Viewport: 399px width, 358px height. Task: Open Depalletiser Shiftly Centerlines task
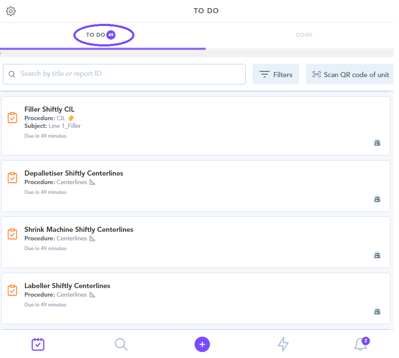click(74, 173)
